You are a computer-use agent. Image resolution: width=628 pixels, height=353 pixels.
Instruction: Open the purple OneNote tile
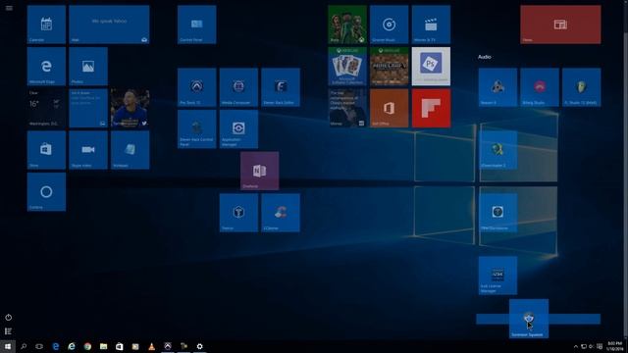pyautogui.click(x=259, y=171)
